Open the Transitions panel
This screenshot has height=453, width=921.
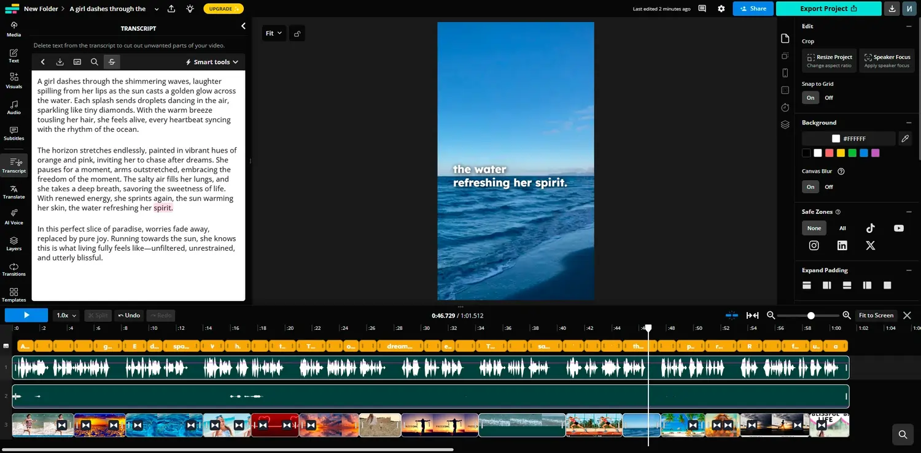[x=14, y=269]
